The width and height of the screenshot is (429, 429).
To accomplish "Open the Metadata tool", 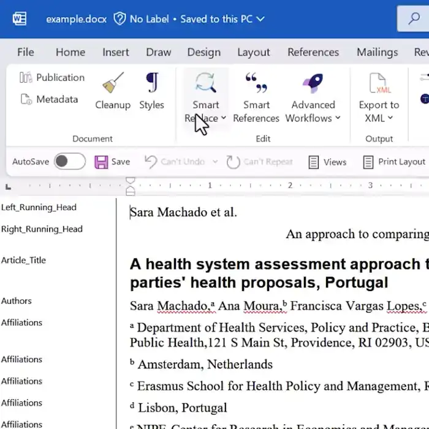I will 26,99.
